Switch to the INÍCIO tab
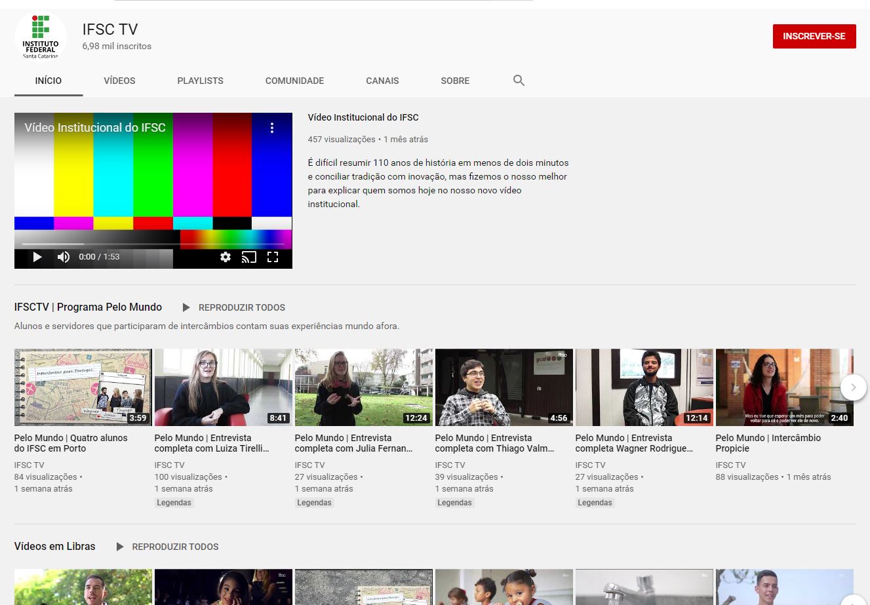Screen dimensions: 870x605 [49, 81]
